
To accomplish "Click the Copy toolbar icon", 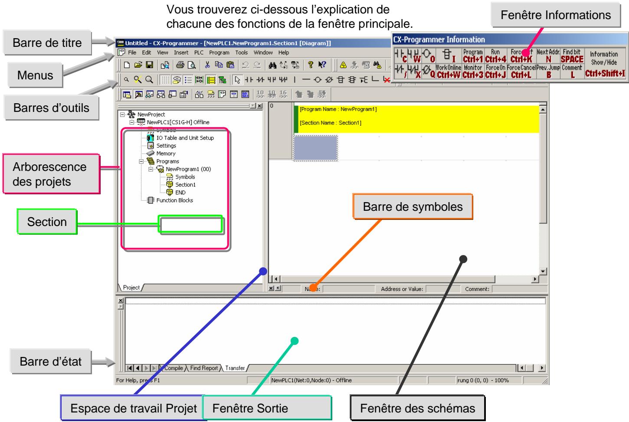I will (x=219, y=65).
